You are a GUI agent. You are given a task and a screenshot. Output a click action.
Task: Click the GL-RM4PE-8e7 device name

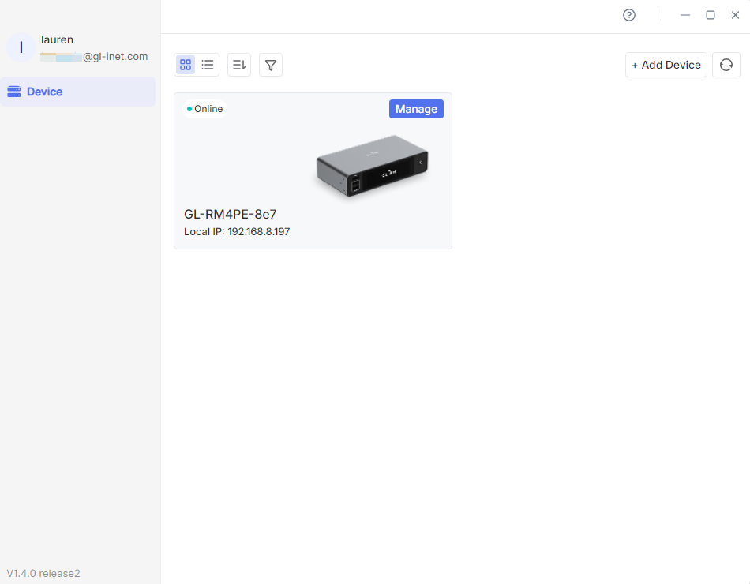(230, 215)
